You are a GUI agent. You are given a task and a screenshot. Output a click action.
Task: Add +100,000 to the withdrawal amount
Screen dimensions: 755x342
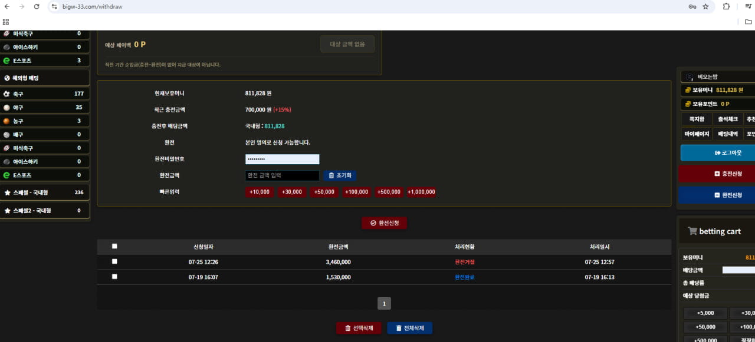357,192
